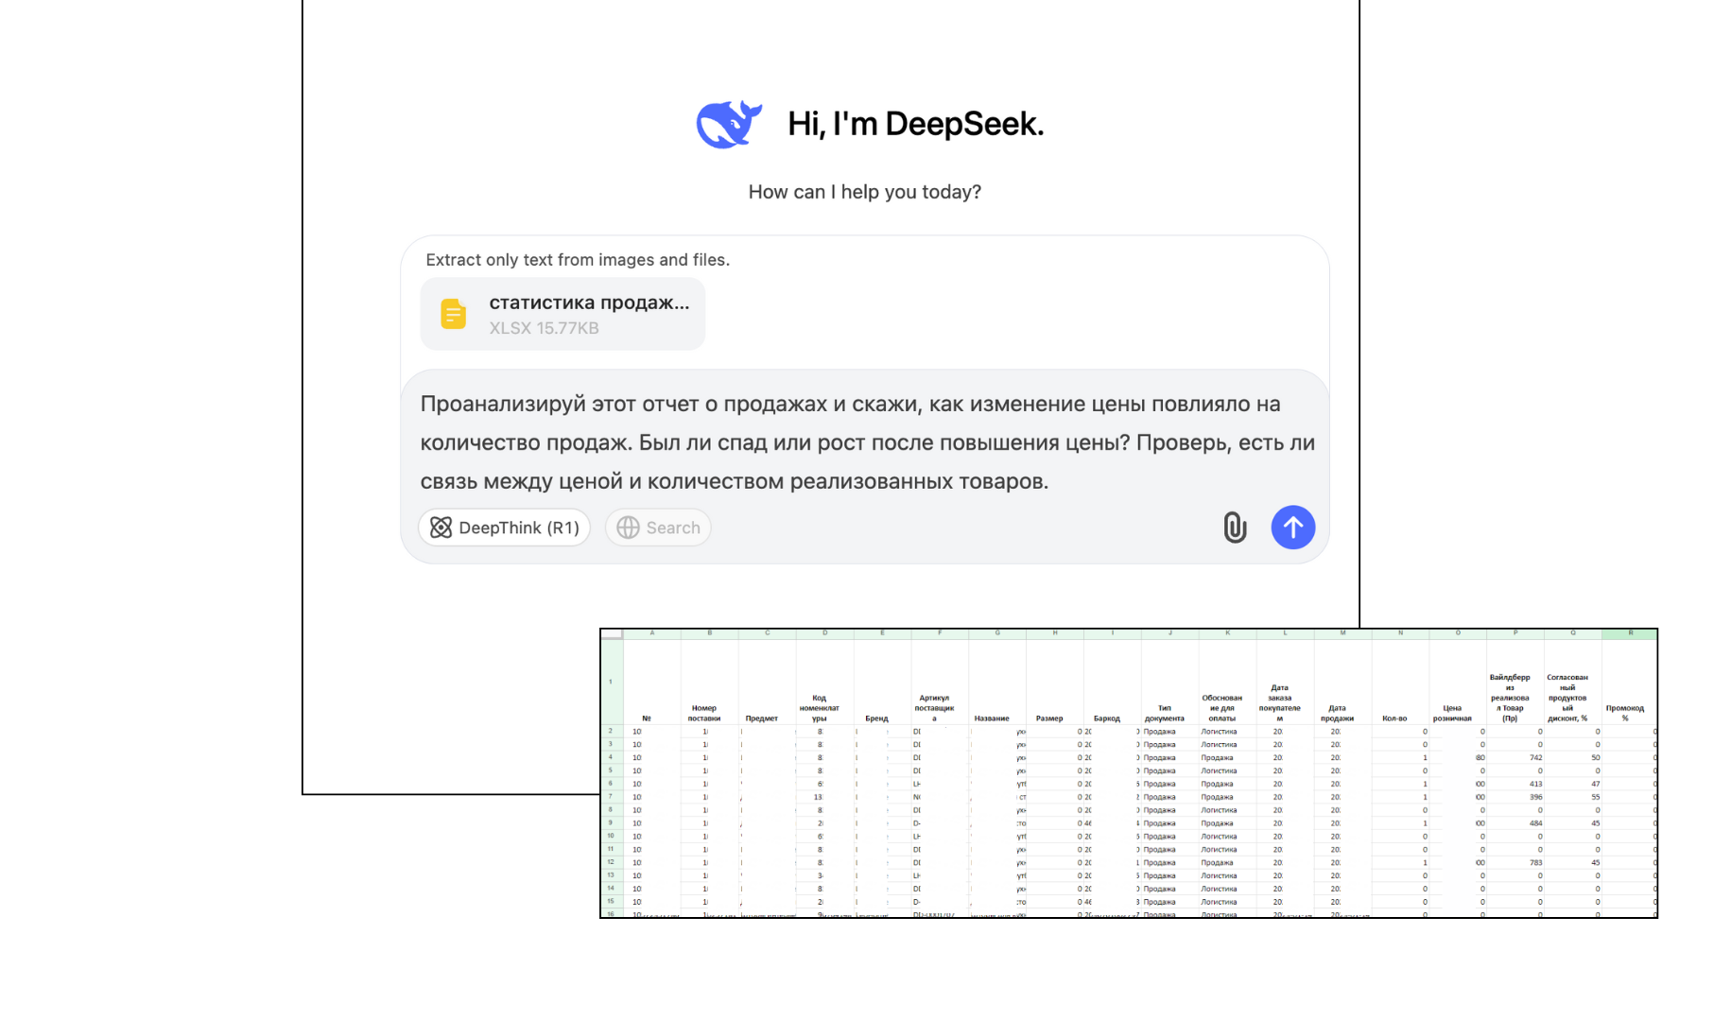
Task: Click the "XLSX 15.77KB" file size label
Action: tap(544, 328)
